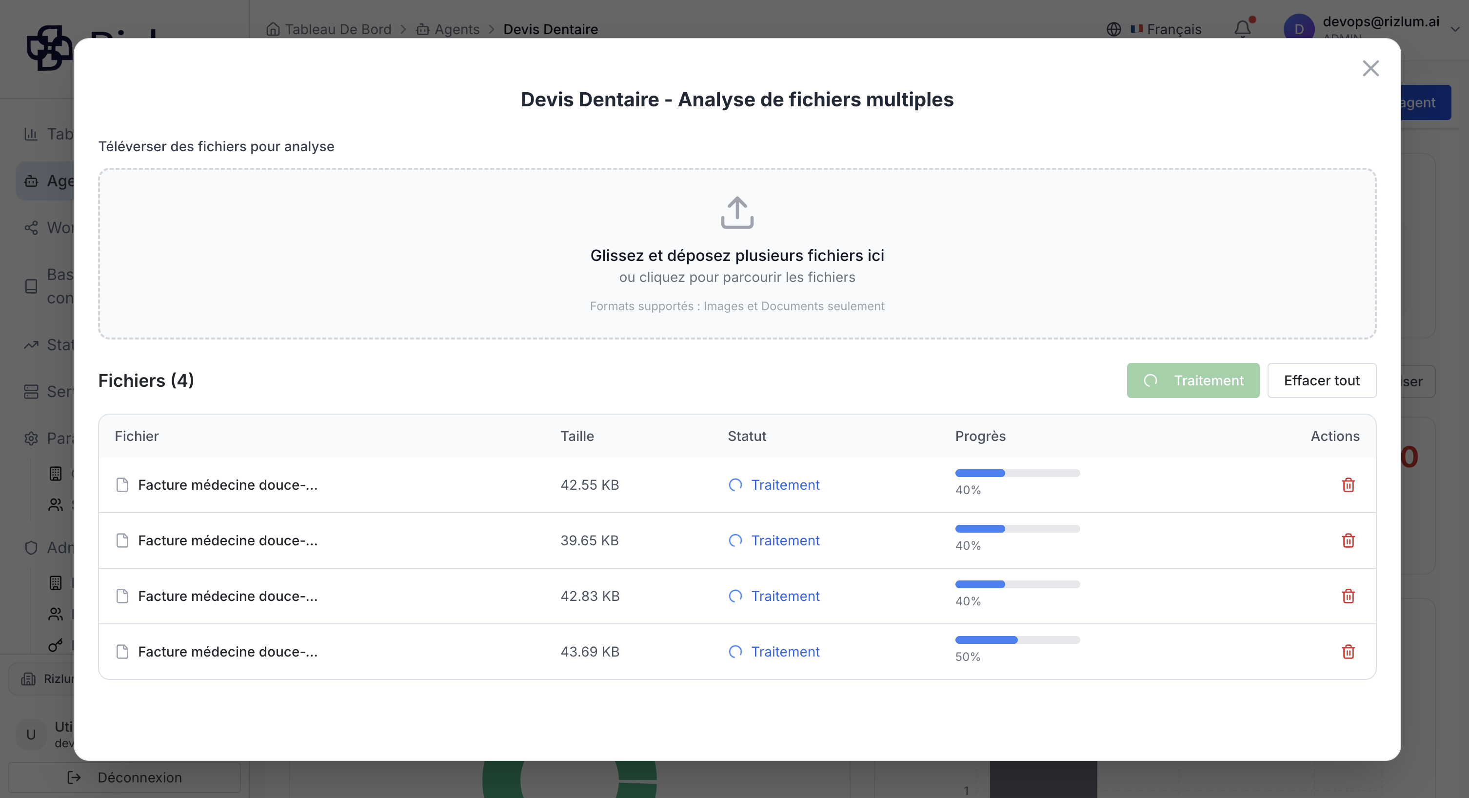Click the 50% progress bar for 43.69 KB file
Viewport: 1469px width, 798px height.
click(1017, 640)
